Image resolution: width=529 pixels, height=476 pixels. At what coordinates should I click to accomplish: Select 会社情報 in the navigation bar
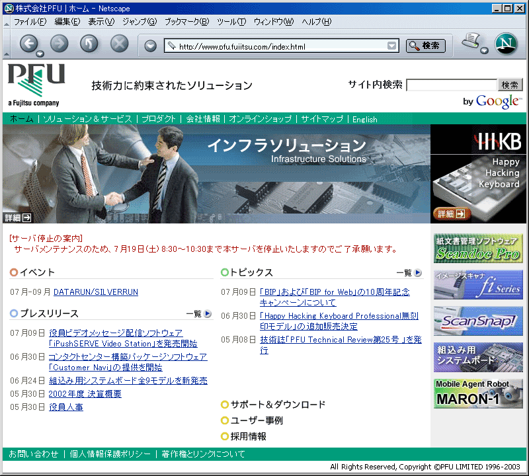(203, 119)
